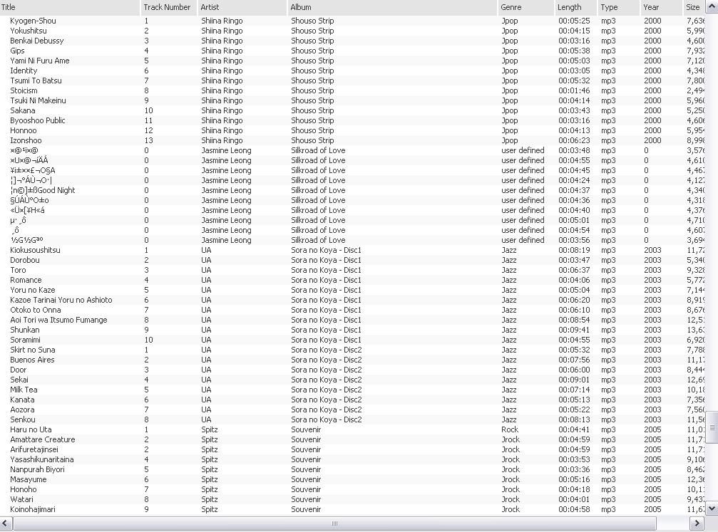
Task: Select the track Kanata
Action: click(x=22, y=400)
